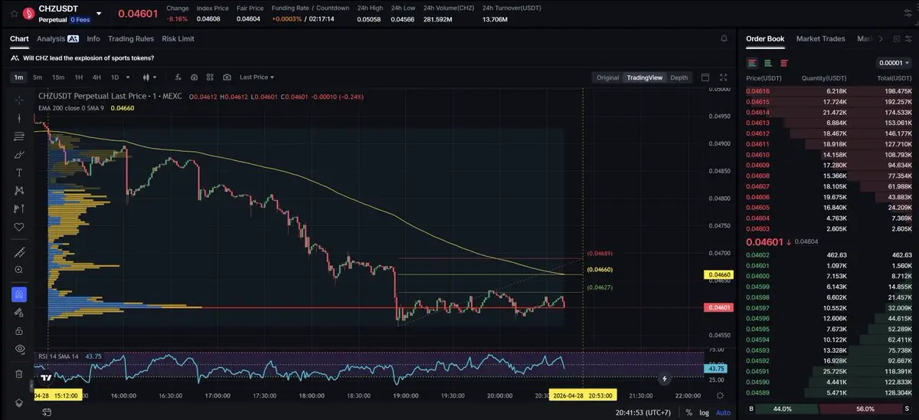This screenshot has height=420, width=919.
Task: Switch to the Original chart view
Action: click(x=607, y=77)
